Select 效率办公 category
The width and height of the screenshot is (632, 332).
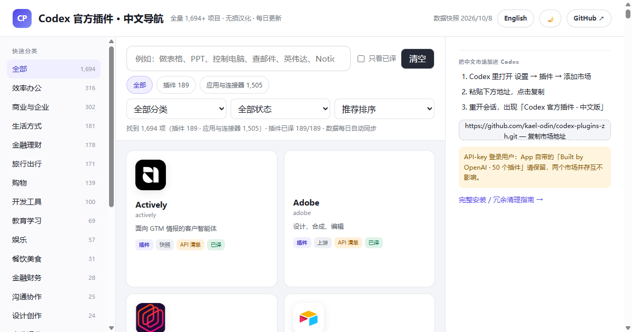(x=54, y=88)
